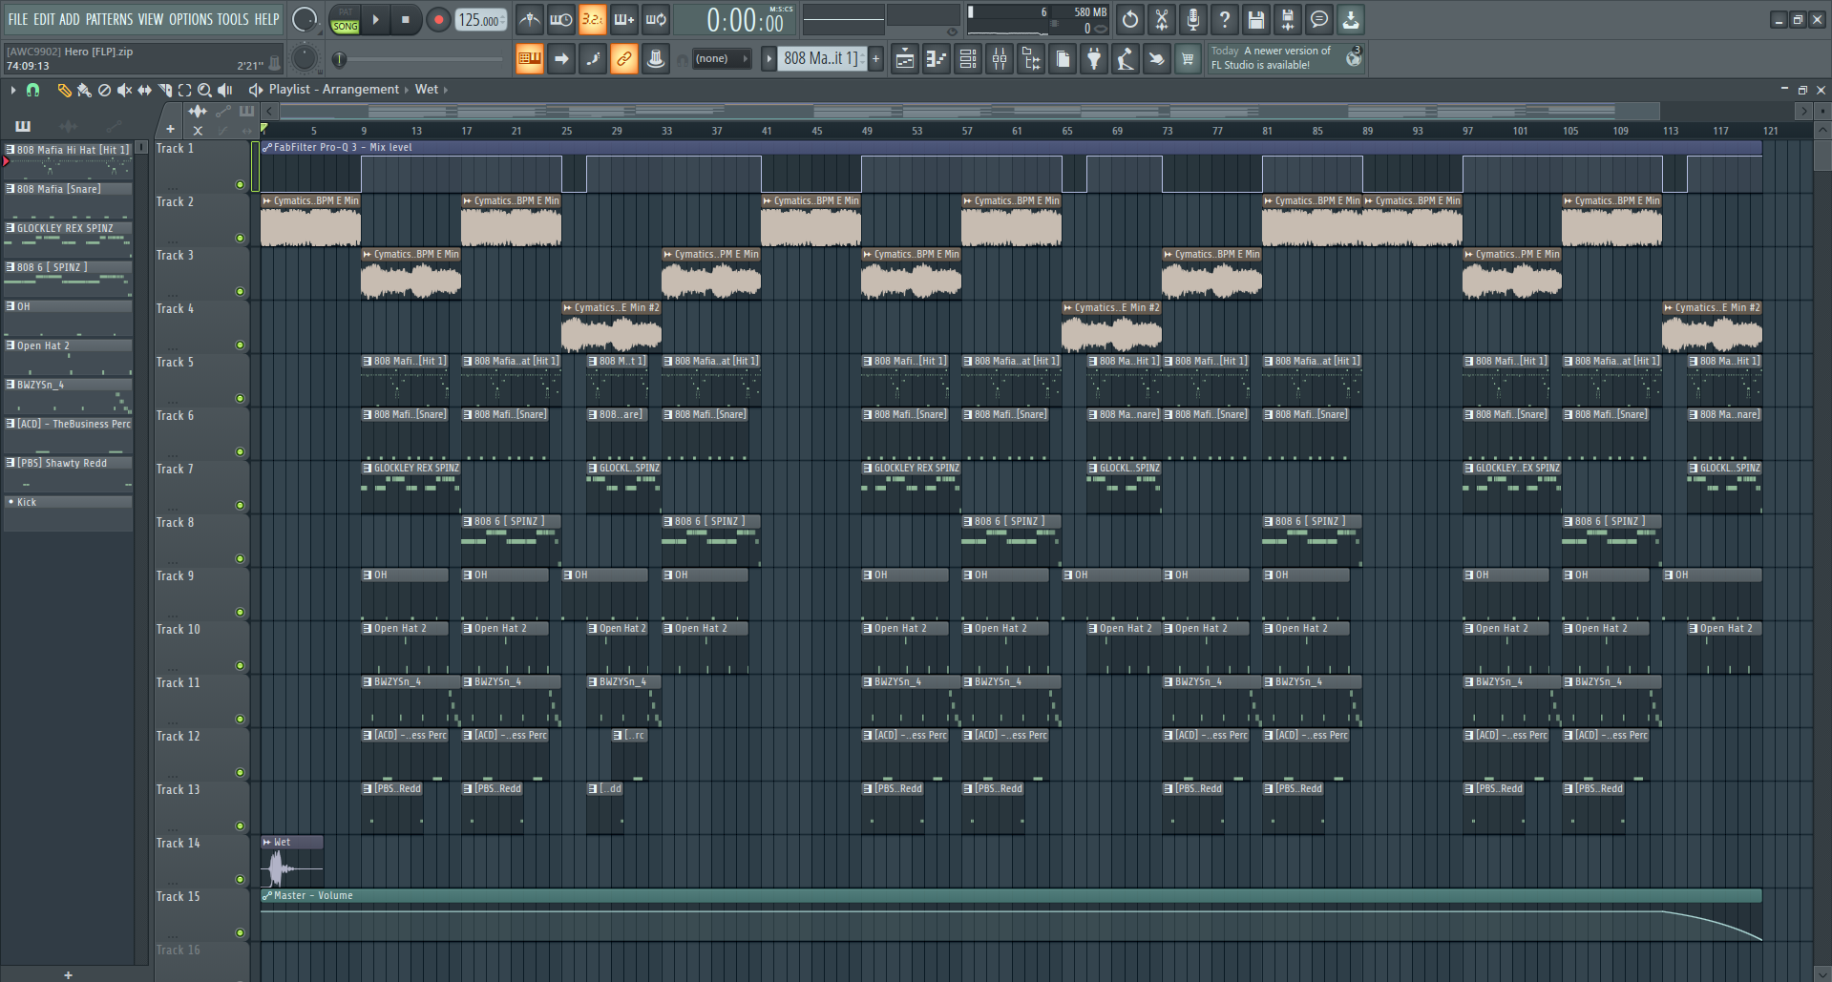Select the pencil draw tool in playlist
The width and height of the screenshot is (1832, 982).
[x=64, y=90]
